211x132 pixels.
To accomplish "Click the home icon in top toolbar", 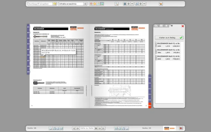I will (91, 4).
